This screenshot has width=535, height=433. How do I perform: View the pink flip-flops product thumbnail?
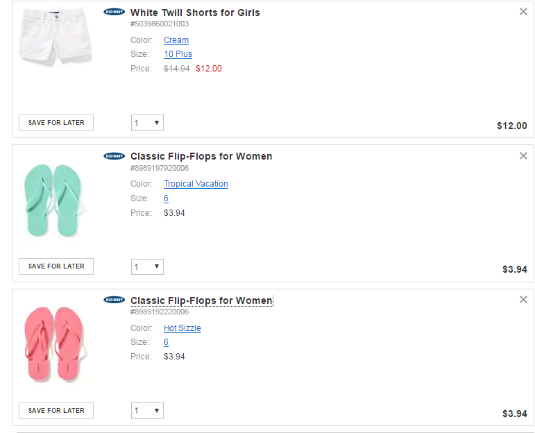(54, 344)
